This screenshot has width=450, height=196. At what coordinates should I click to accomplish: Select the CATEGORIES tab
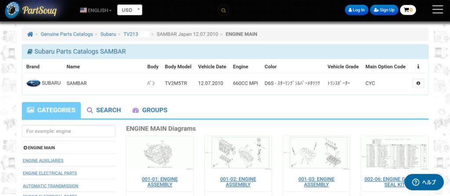(x=51, y=110)
